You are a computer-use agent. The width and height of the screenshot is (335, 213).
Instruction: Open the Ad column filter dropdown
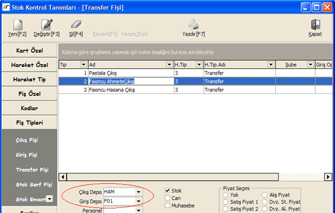(169, 65)
